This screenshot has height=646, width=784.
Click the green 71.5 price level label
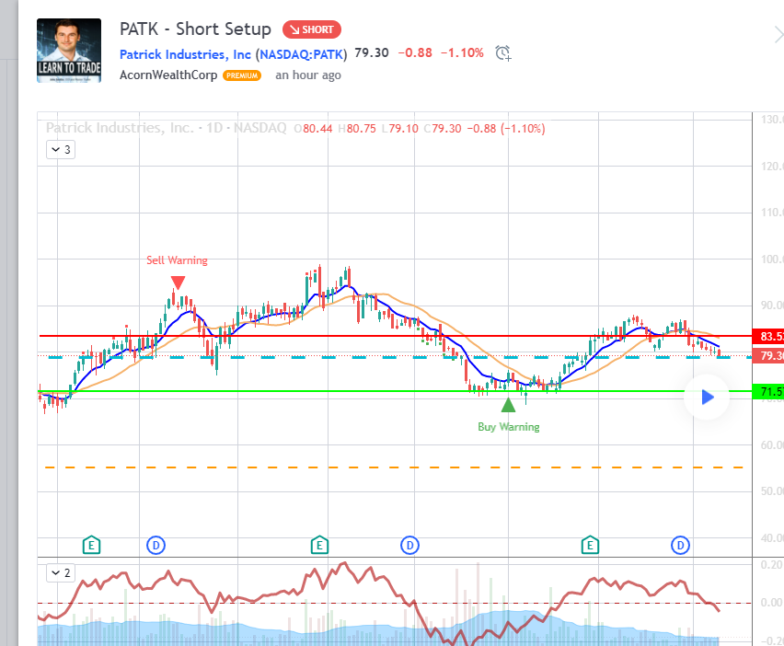tap(768, 391)
